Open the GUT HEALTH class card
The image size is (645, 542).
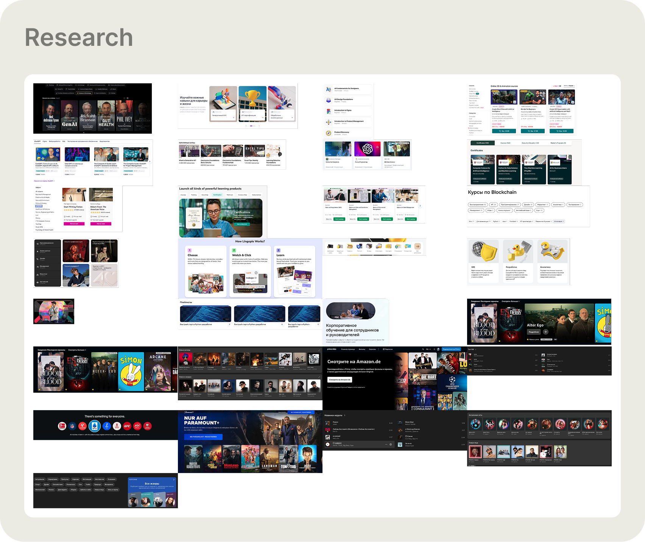point(106,116)
